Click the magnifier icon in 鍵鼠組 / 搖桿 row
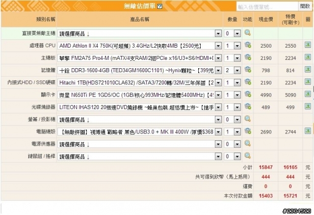 coord(247,156)
